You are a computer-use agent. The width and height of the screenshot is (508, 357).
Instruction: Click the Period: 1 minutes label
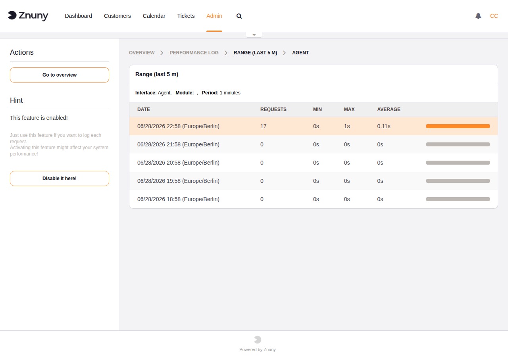pos(221,93)
